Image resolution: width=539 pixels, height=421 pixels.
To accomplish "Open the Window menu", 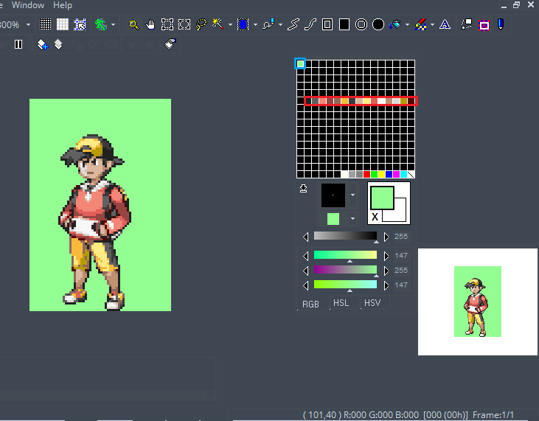I will click(x=28, y=5).
